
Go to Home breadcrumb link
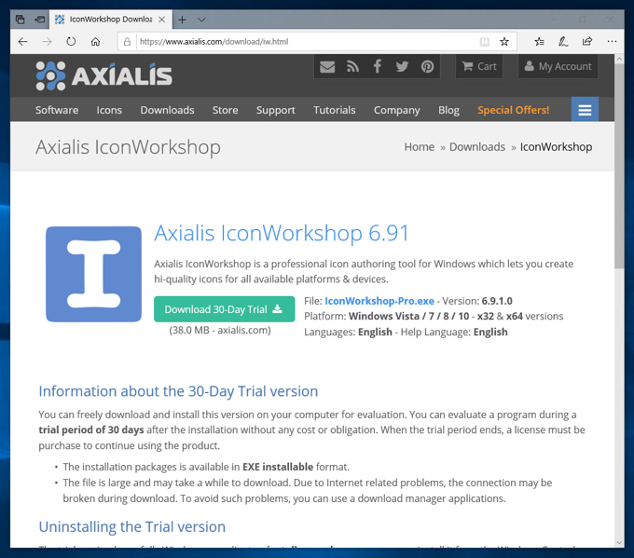click(420, 147)
